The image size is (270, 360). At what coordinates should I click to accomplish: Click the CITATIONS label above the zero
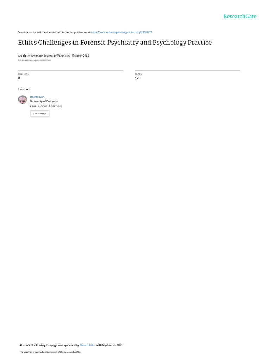[24, 74]
